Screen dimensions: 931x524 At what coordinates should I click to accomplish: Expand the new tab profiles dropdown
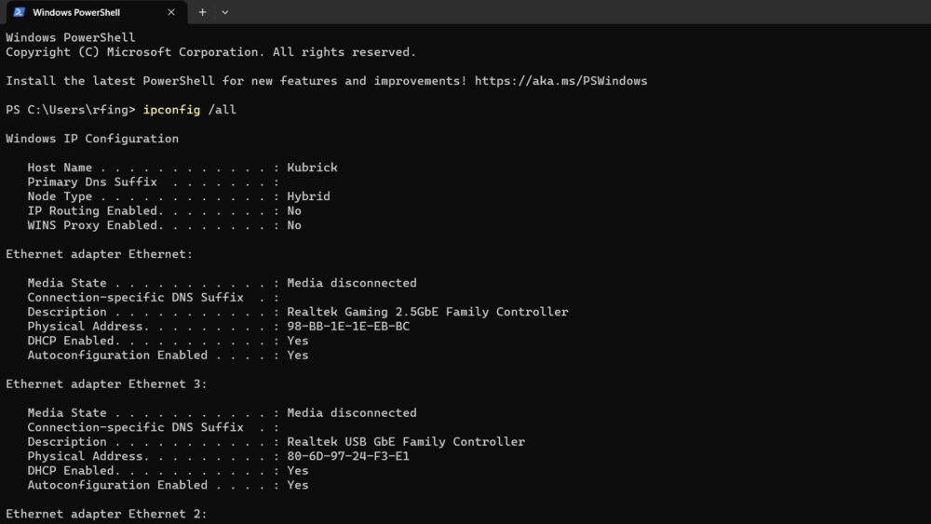(x=224, y=12)
